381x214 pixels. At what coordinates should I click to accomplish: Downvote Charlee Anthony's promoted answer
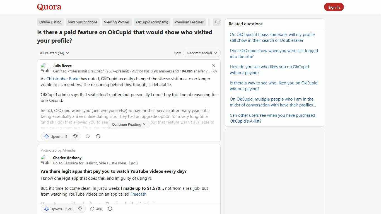click(x=80, y=209)
